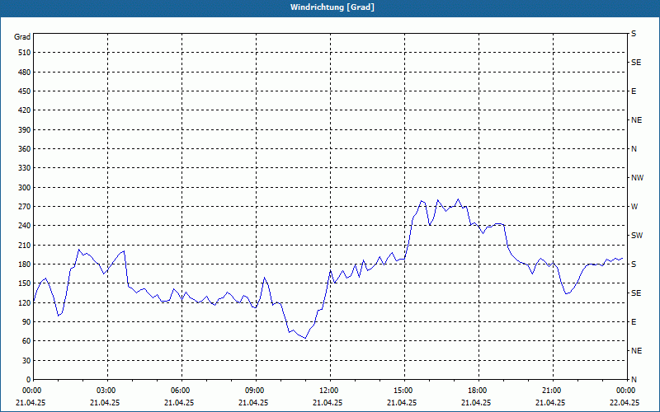Pick the 330 degree axis label
Screen dimensions: 660x412
click(25, 168)
